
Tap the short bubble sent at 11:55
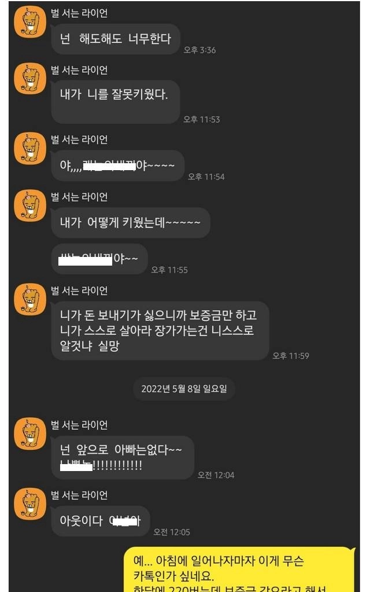point(99,259)
